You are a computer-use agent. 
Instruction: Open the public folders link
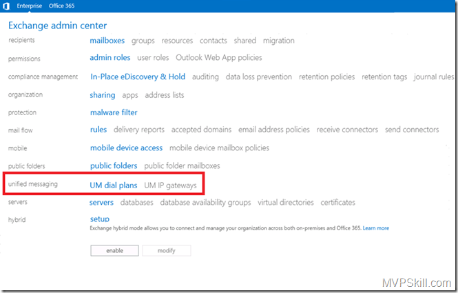114,165
